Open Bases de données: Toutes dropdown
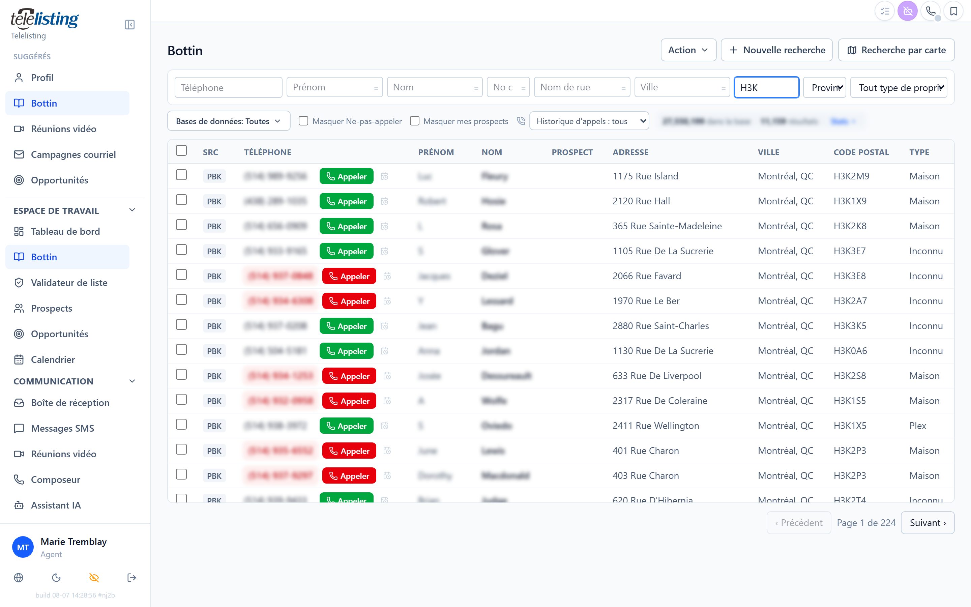Viewport: 971px width, 607px height. [229, 121]
